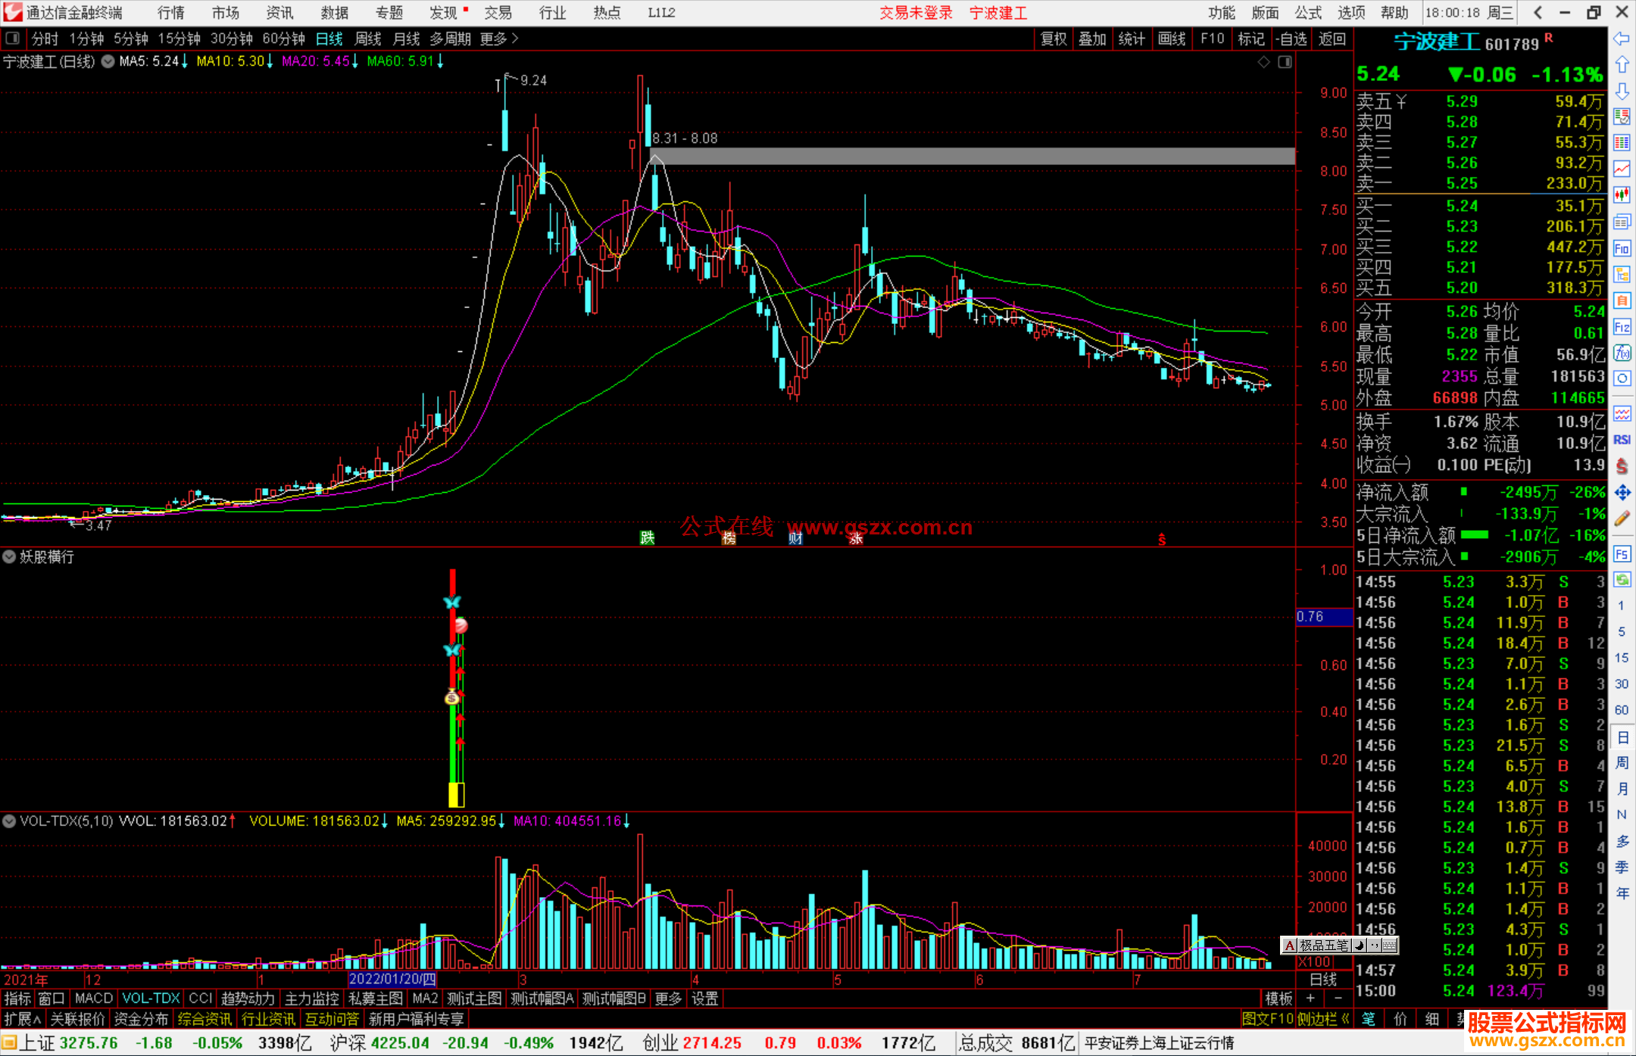Open the line trend chart icon in sidebar
Screen dimensions: 1636x1056
[1622, 169]
